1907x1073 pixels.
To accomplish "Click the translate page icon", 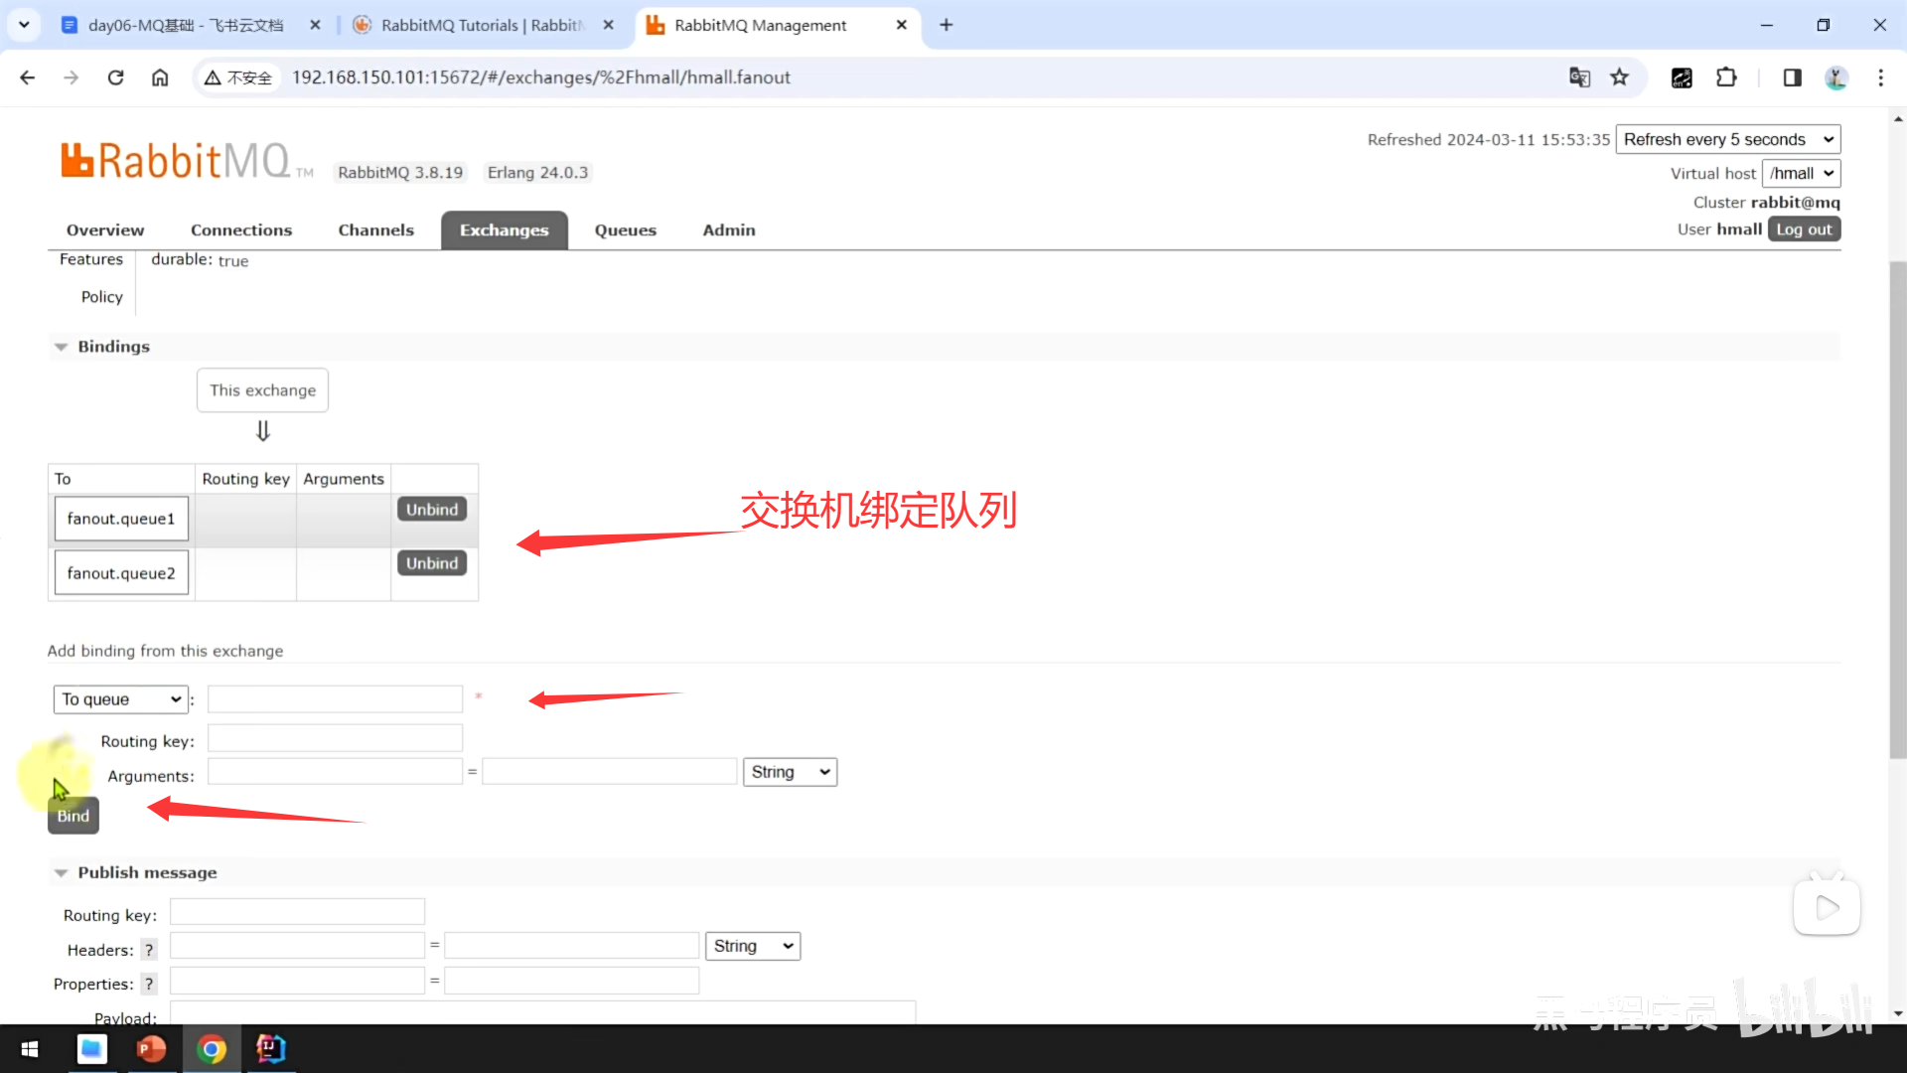I will (1579, 77).
